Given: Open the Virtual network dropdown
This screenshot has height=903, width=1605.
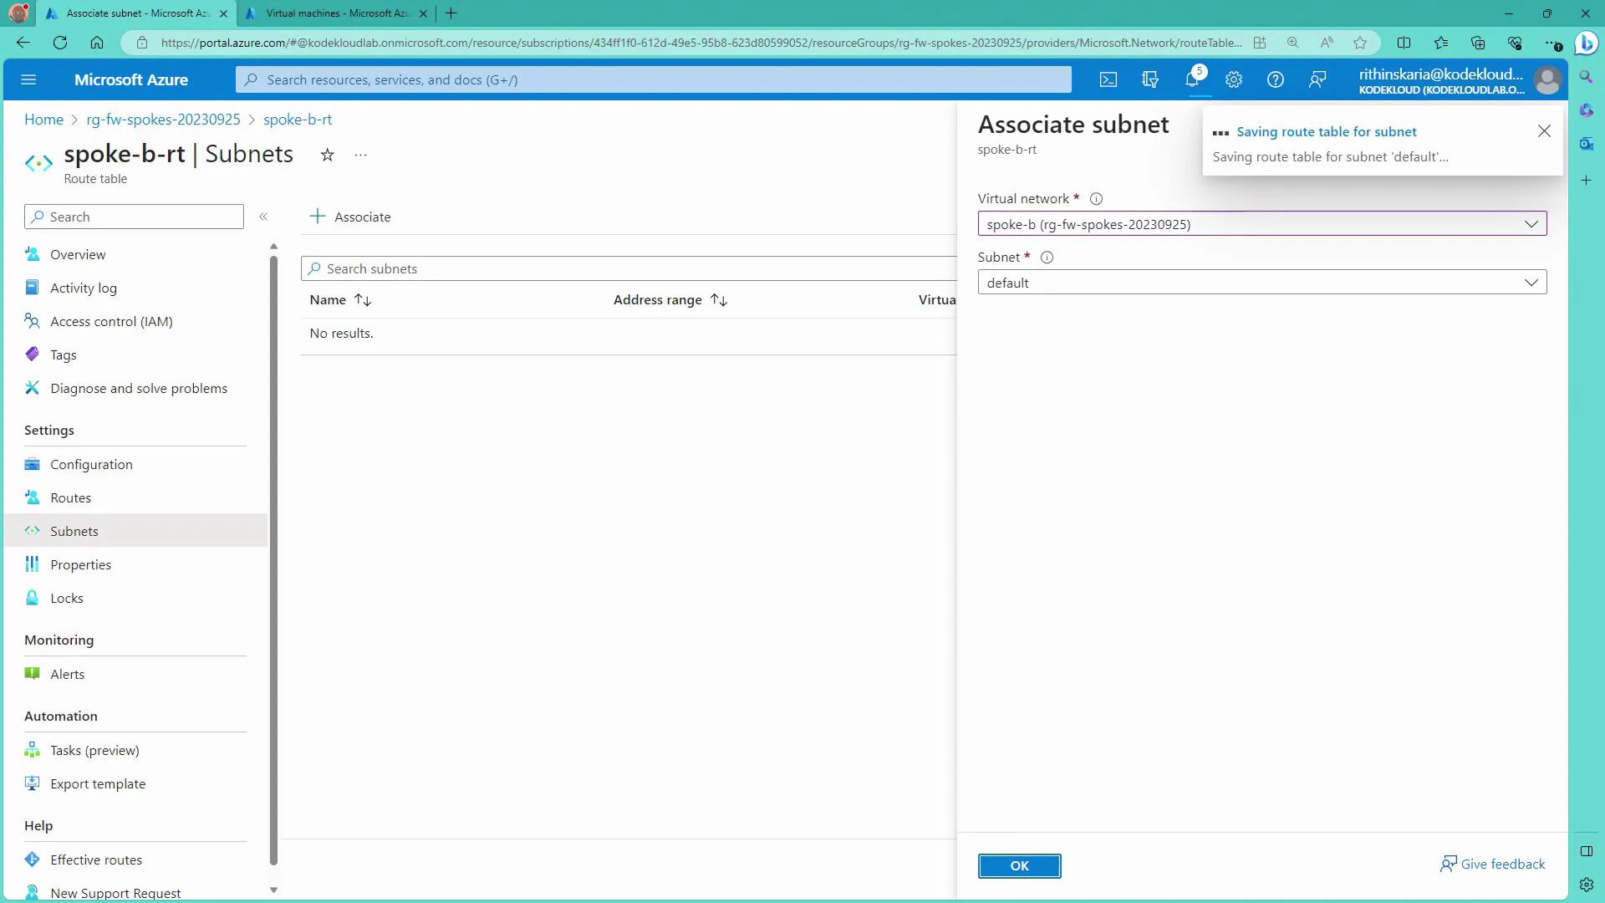Looking at the screenshot, I should coord(1531,223).
